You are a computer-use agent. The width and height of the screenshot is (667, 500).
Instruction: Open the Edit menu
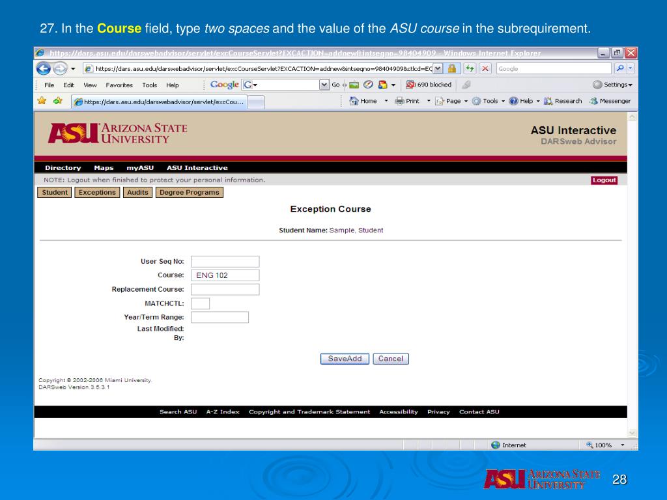point(68,85)
